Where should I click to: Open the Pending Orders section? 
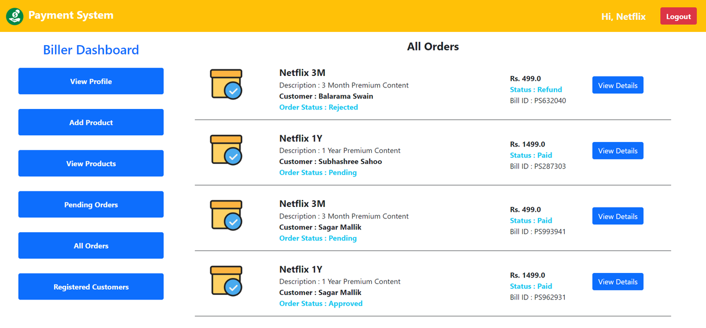(91, 205)
